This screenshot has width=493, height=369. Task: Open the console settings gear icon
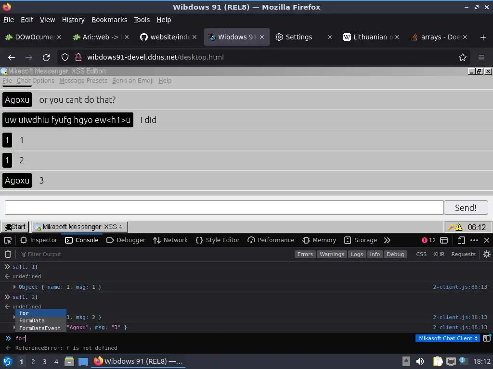487,254
